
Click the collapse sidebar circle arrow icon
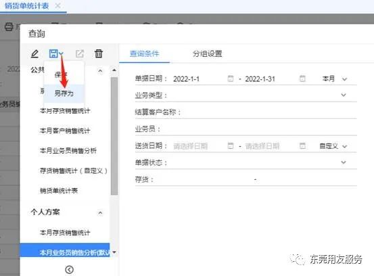[x=69, y=269]
